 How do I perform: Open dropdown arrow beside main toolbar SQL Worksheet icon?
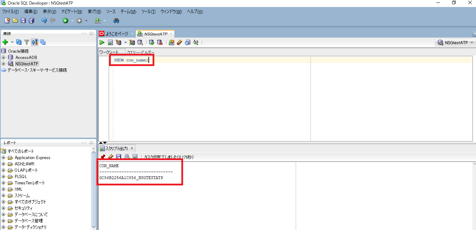click(105, 21)
